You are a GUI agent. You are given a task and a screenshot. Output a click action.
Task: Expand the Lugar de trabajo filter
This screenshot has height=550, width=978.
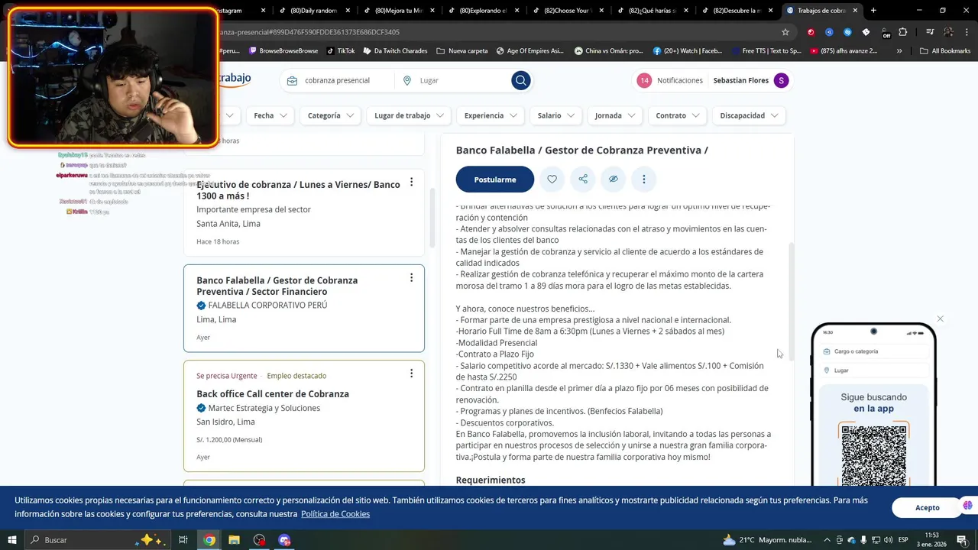tap(409, 115)
